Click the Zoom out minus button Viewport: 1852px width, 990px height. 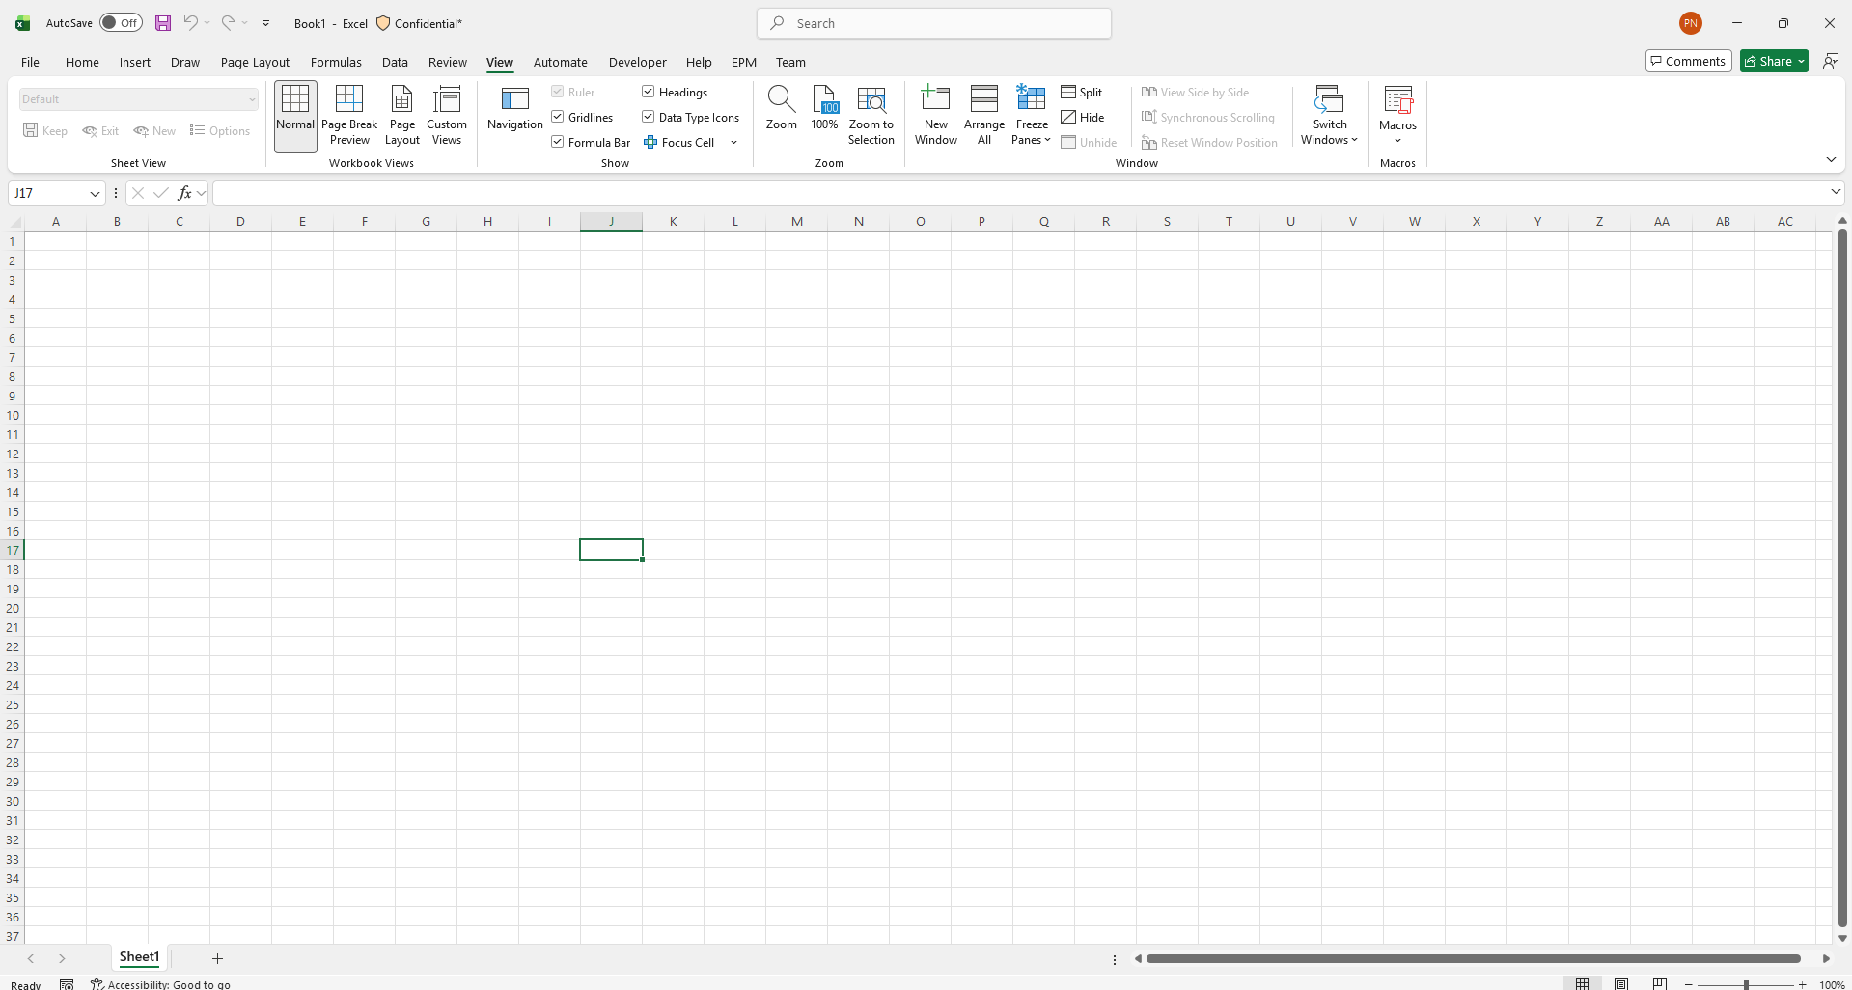pyautogui.click(x=1688, y=984)
